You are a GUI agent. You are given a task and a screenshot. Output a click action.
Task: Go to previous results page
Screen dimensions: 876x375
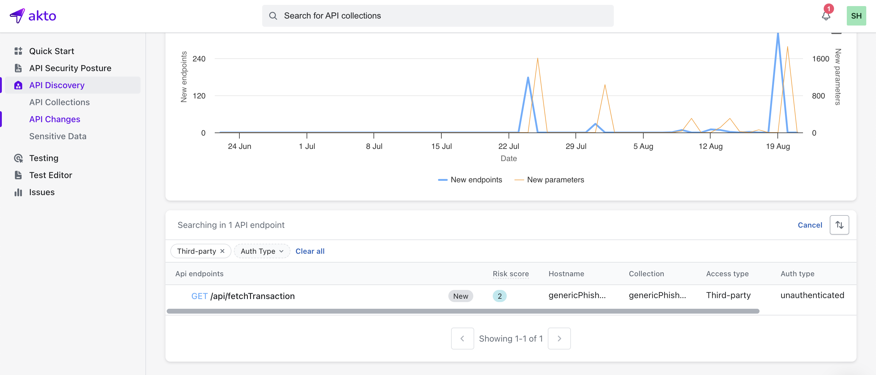(462, 338)
